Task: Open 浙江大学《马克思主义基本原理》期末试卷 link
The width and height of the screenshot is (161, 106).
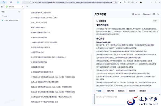Action: tap(53, 92)
